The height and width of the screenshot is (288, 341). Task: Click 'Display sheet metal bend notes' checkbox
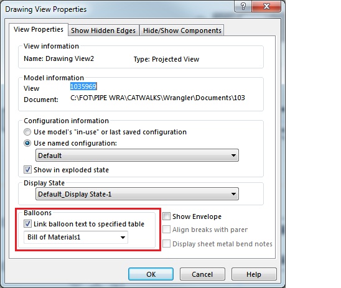166,244
